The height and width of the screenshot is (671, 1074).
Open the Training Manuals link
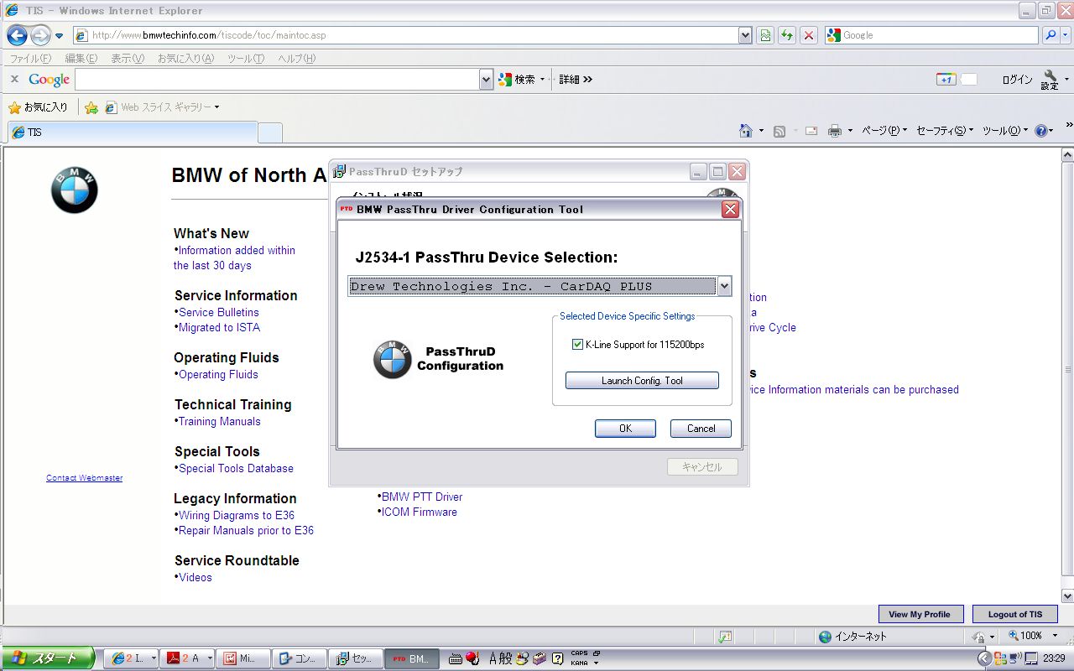(220, 421)
